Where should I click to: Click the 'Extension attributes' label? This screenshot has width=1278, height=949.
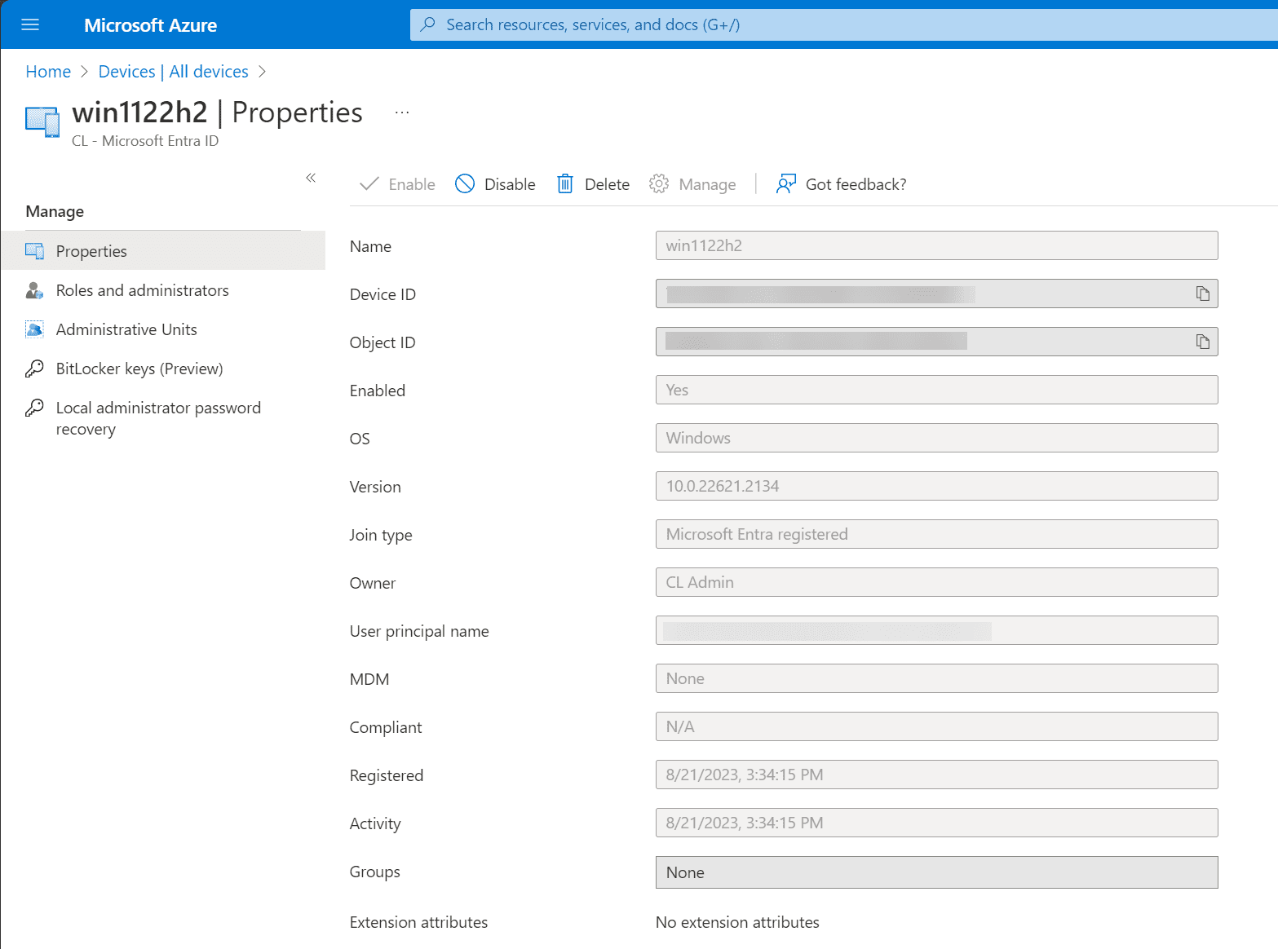point(418,922)
